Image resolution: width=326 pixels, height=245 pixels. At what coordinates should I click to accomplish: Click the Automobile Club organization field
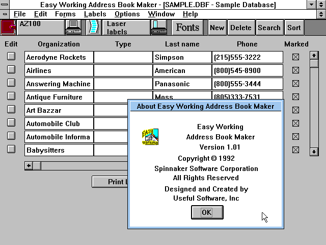click(59, 124)
